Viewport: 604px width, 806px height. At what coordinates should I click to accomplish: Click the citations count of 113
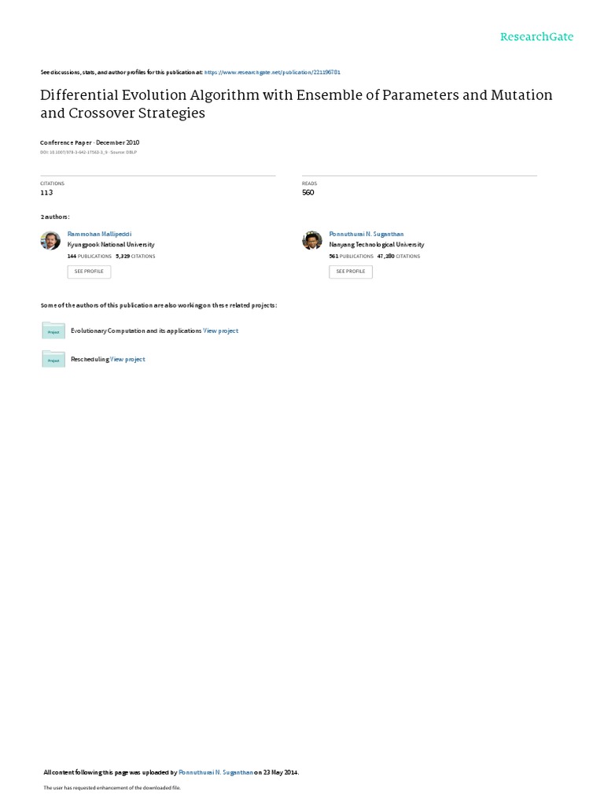[46, 192]
